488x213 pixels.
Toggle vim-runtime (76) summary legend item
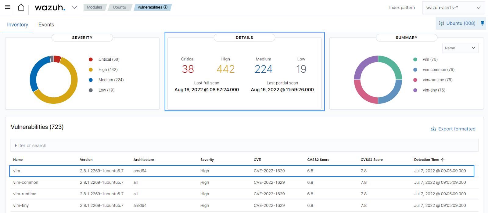[x=433, y=80]
